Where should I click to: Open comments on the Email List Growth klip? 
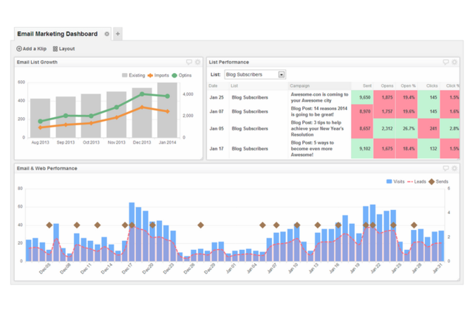click(189, 63)
